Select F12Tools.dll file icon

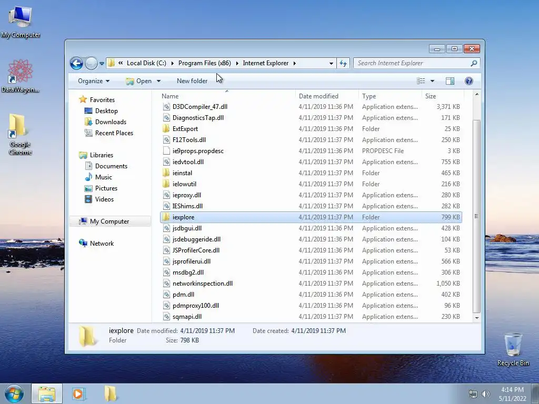pyautogui.click(x=166, y=140)
